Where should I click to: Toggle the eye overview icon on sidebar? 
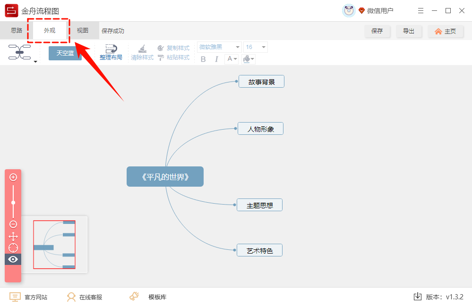click(x=13, y=259)
